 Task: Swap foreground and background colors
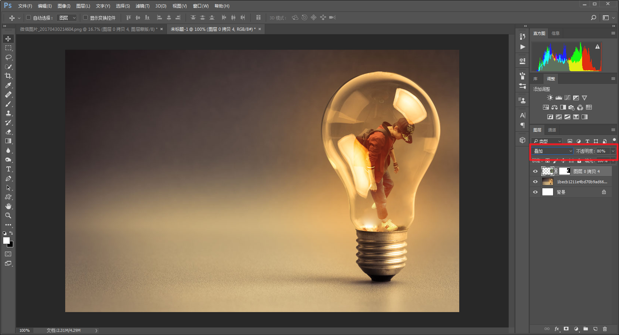tap(11, 233)
